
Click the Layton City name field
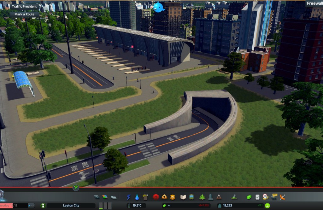[71, 206]
